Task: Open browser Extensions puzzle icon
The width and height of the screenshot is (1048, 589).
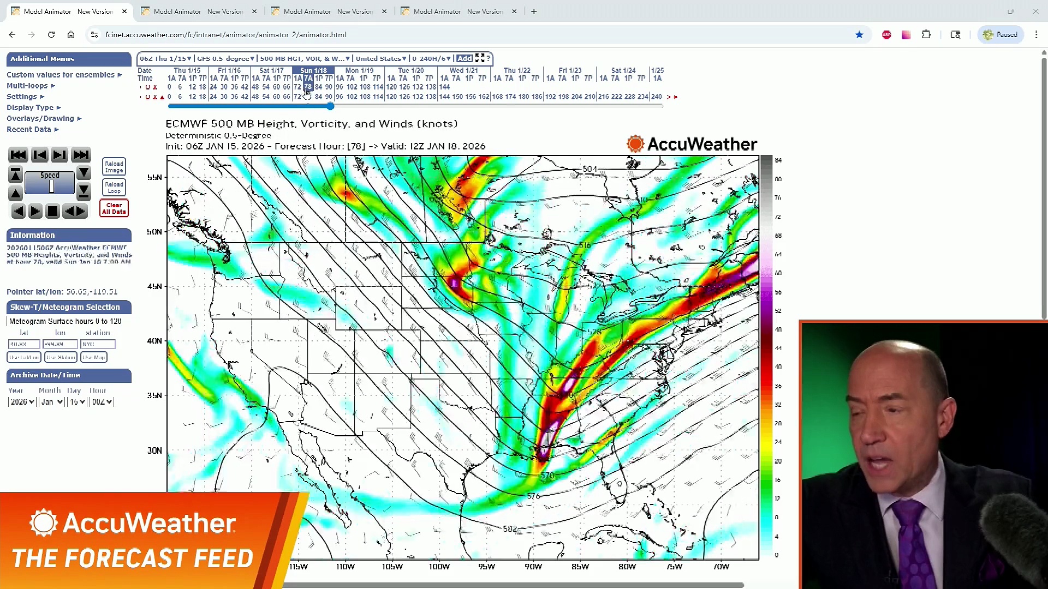Action: click(x=926, y=34)
